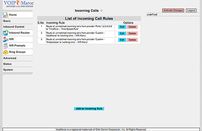Screen dimensions: 202x131
Task: Click the 'List of Incoming Call Rules' heading
Action: pos(89,18)
